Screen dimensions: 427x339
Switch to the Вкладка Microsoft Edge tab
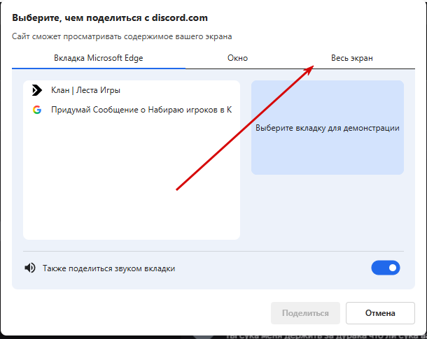98,58
